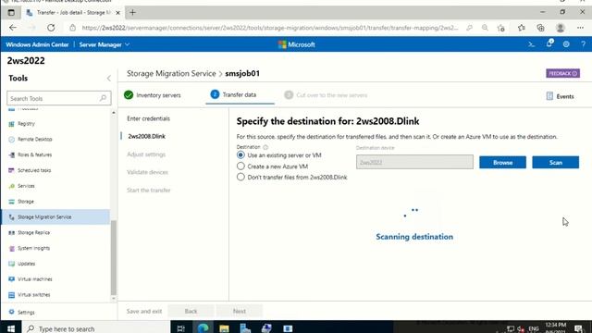592x333 pixels.
Task: Open browser collections icon
Action: click(540, 28)
